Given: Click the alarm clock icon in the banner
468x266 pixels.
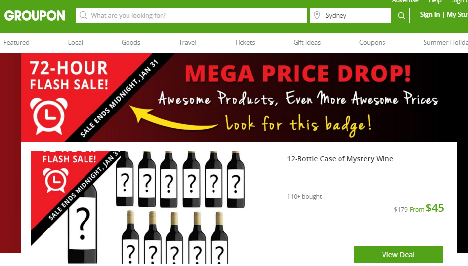Looking at the screenshot, I should (49, 115).
